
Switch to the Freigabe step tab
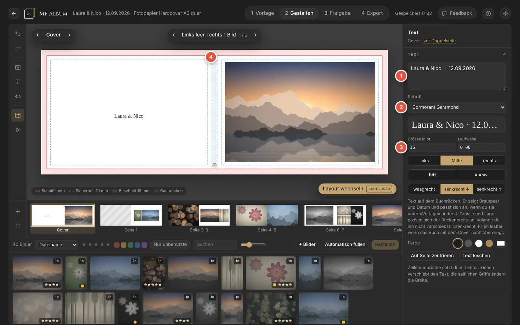pos(337,13)
